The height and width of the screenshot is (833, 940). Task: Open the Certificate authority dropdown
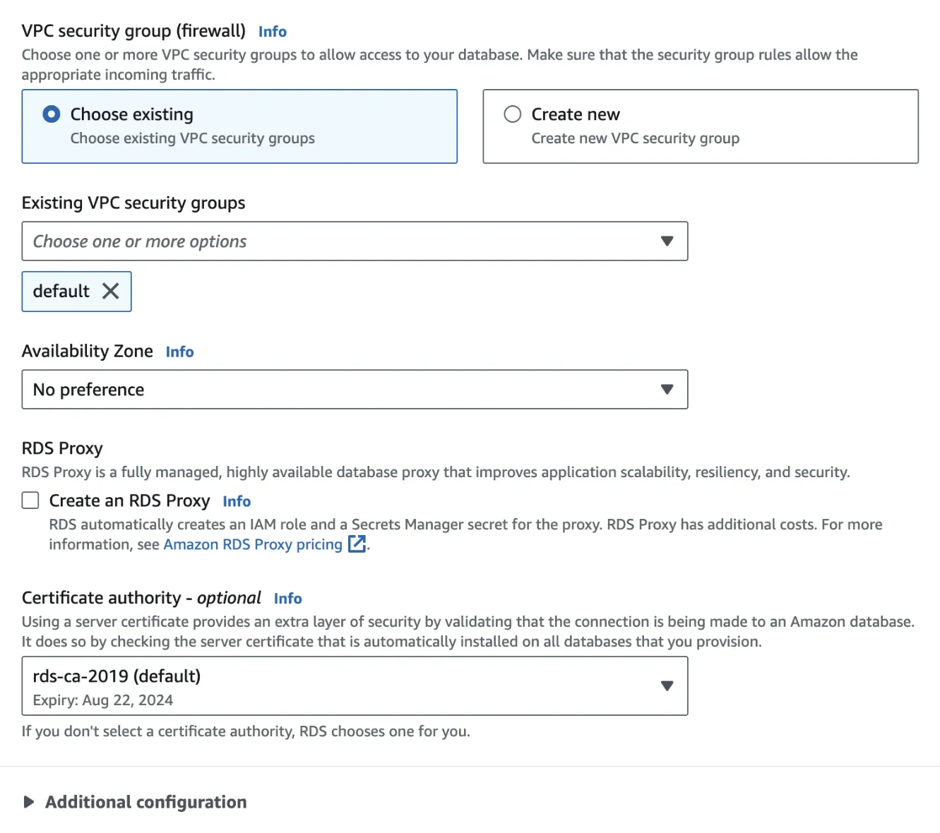coord(353,685)
